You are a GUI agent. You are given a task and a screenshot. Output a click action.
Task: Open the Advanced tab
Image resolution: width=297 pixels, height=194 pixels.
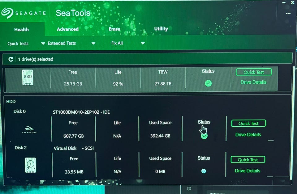(68, 29)
